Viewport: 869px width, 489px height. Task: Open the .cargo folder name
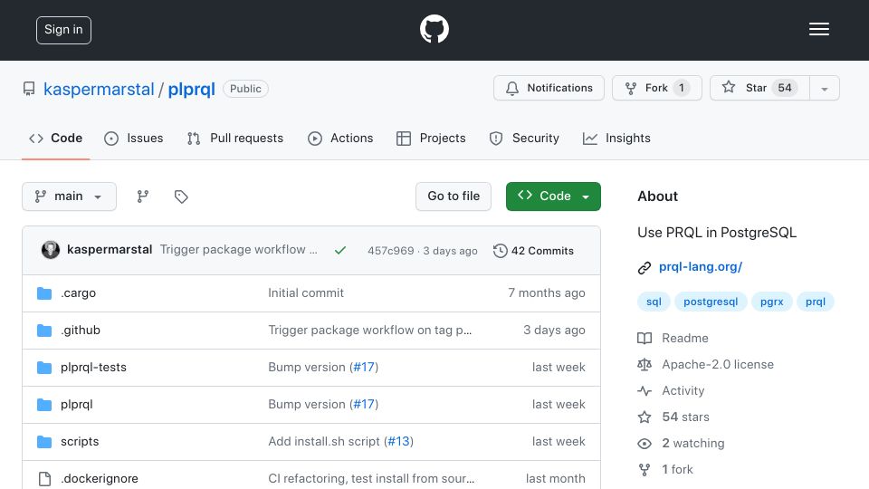coord(78,292)
